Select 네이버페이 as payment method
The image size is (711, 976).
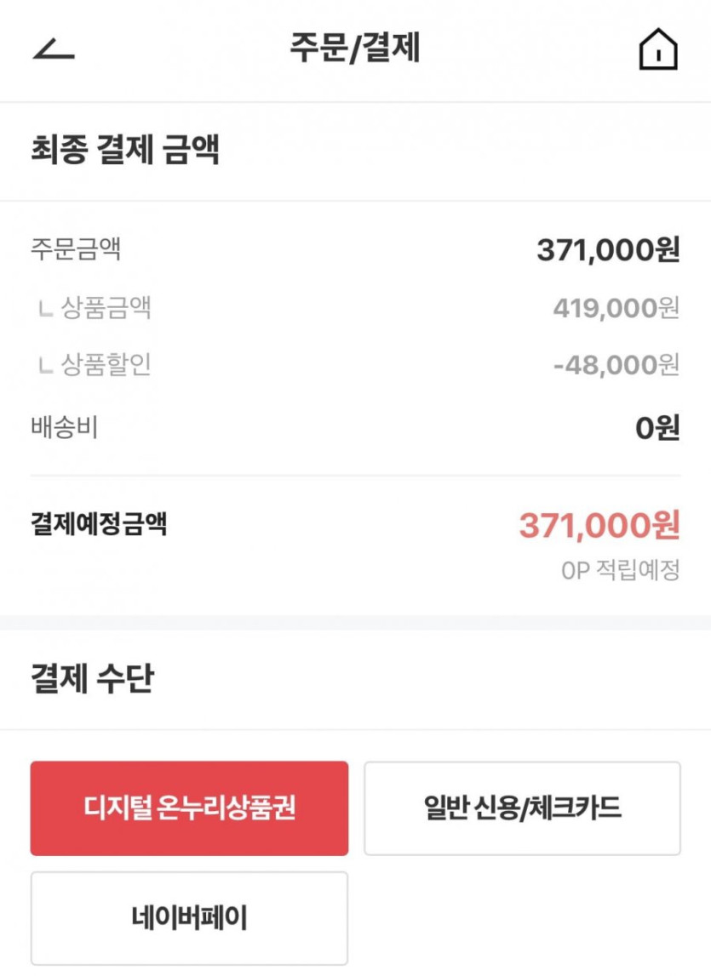[x=189, y=918]
